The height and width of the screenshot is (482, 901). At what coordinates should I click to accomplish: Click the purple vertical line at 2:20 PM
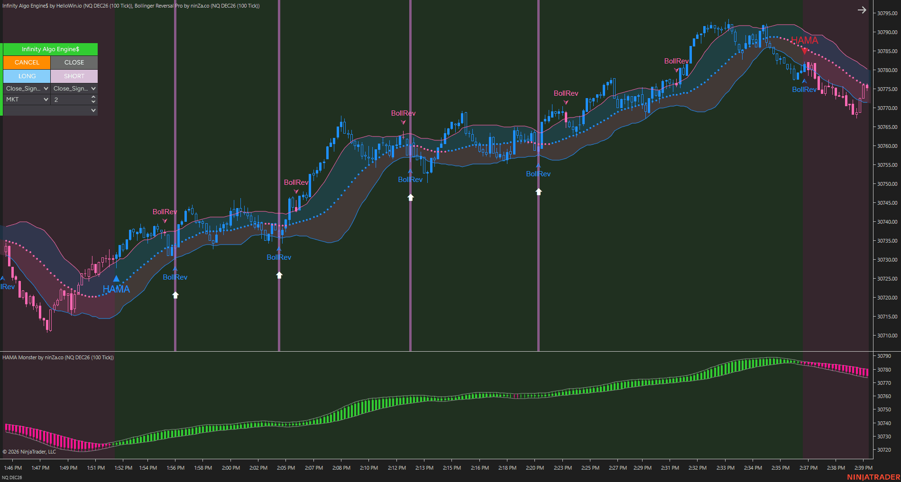(538, 175)
